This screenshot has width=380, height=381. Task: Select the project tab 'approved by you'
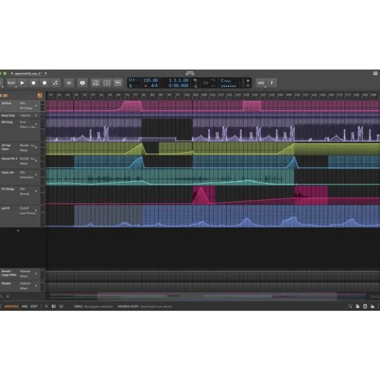click(x=28, y=73)
